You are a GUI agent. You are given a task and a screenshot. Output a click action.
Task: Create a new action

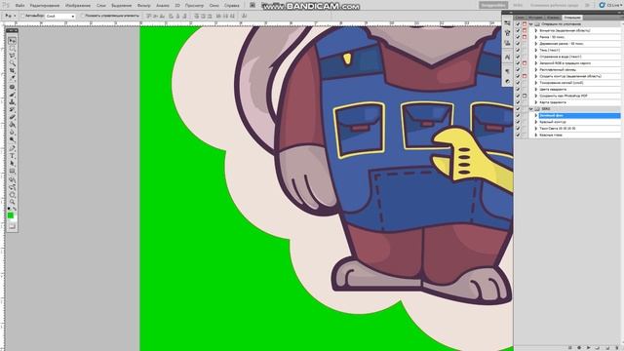tap(607, 348)
